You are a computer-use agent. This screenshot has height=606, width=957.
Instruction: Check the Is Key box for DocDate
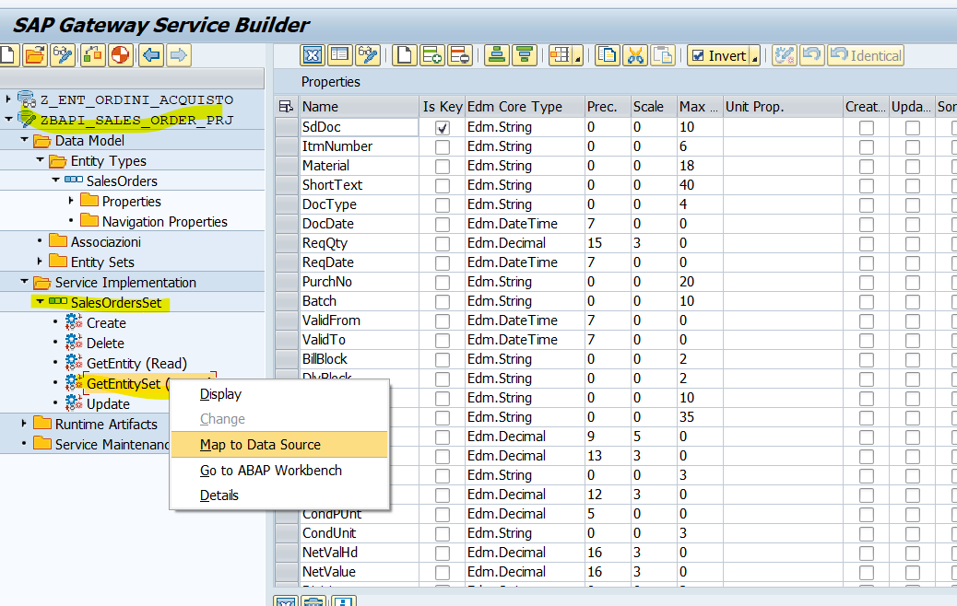(x=443, y=225)
